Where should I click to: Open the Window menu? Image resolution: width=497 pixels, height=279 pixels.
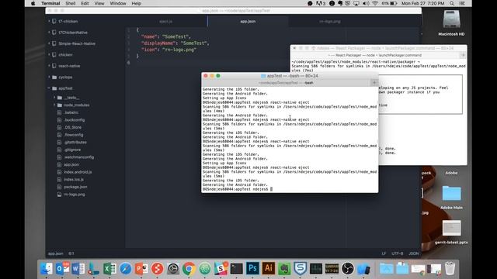pyautogui.click(x=118, y=3)
